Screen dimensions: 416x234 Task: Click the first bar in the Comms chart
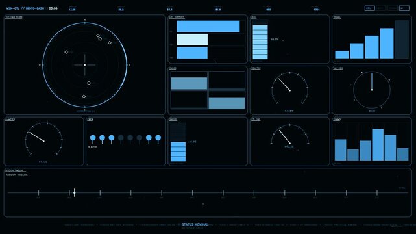click(x=340, y=149)
